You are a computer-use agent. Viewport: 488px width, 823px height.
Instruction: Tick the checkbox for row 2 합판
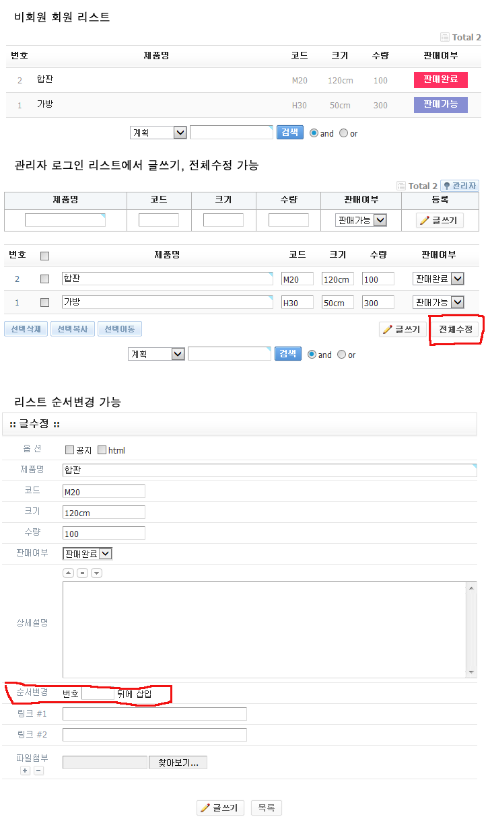44,279
